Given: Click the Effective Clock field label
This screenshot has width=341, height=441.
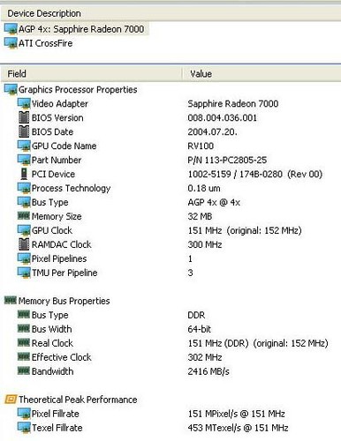Looking at the screenshot, I should [62, 357].
